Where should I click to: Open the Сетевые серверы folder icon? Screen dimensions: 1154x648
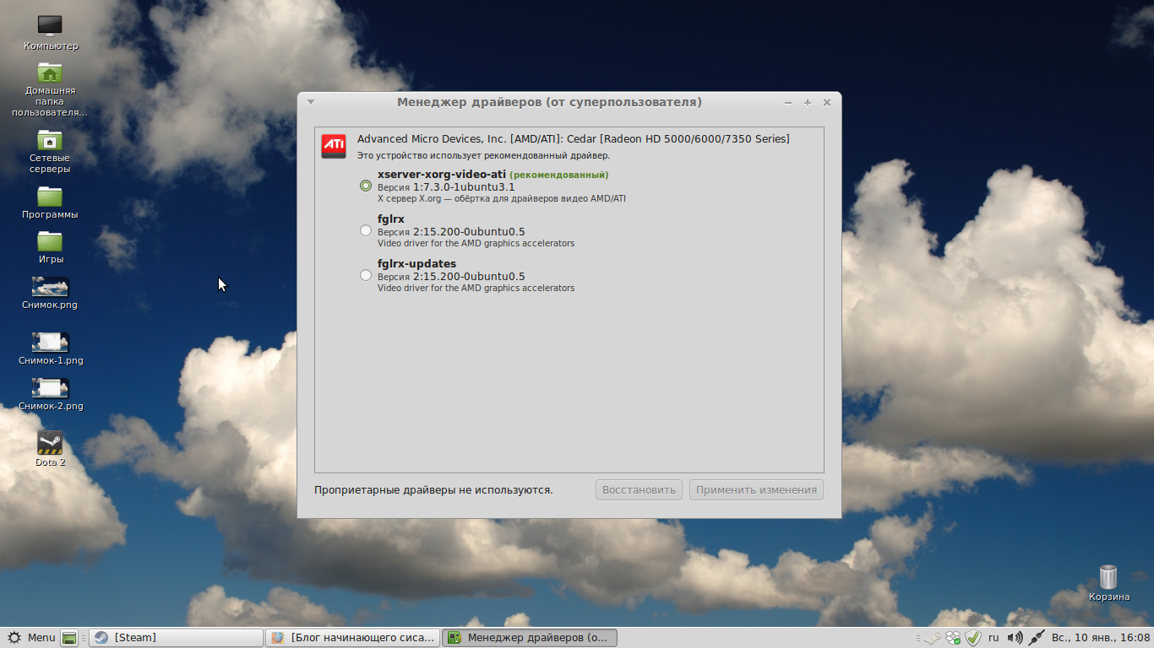click(50, 139)
